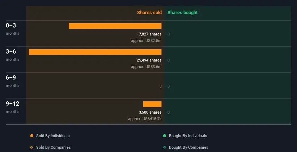
Task: Click the approx. US$415.7k value text
Action: [145, 119]
